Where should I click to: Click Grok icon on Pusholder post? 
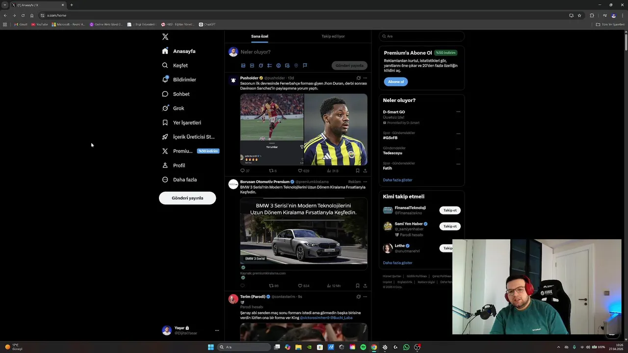(x=358, y=78)
